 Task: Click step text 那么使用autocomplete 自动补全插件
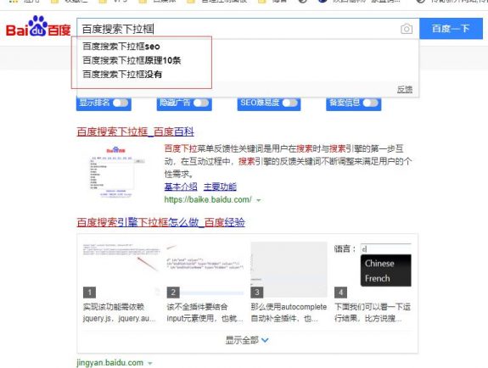(x=289, y=313)
